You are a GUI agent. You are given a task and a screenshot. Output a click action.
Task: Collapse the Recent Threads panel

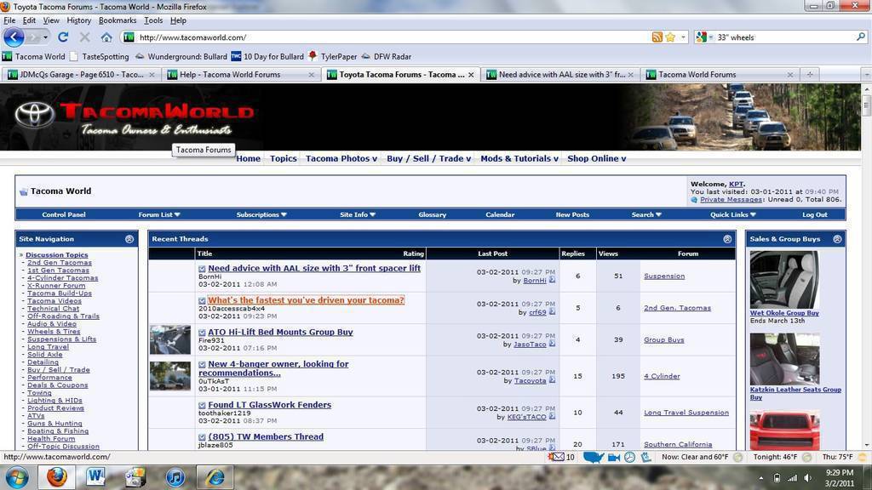coord(727,239)
